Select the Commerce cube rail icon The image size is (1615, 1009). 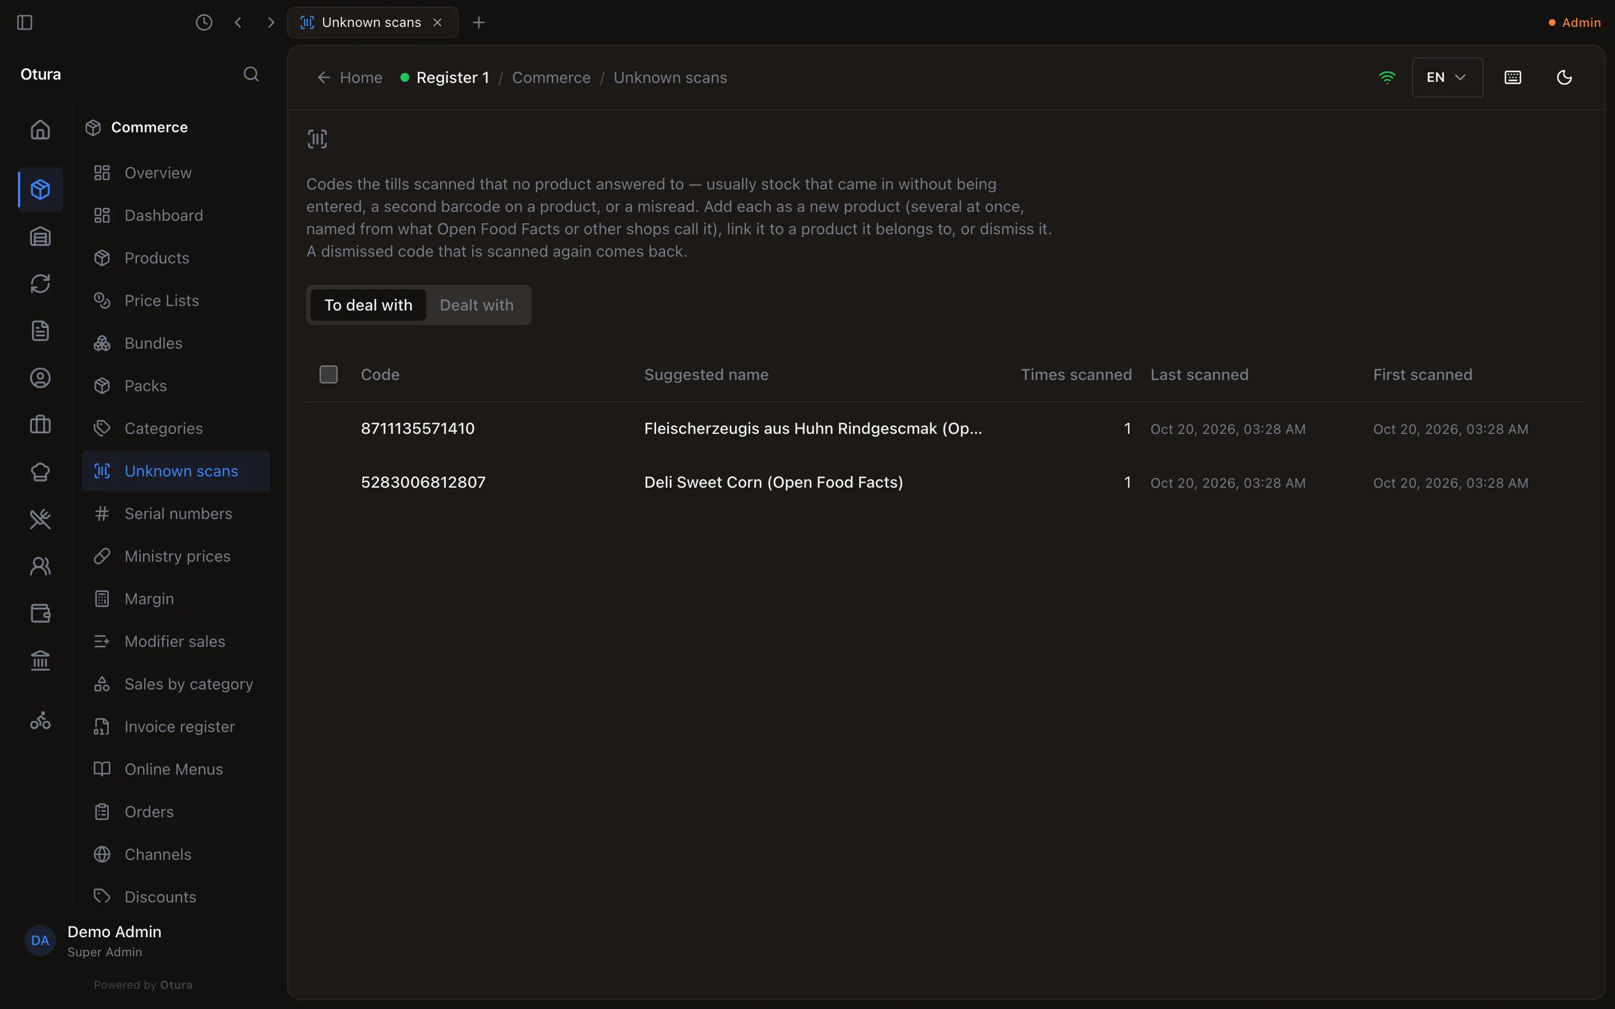[41, 189]
